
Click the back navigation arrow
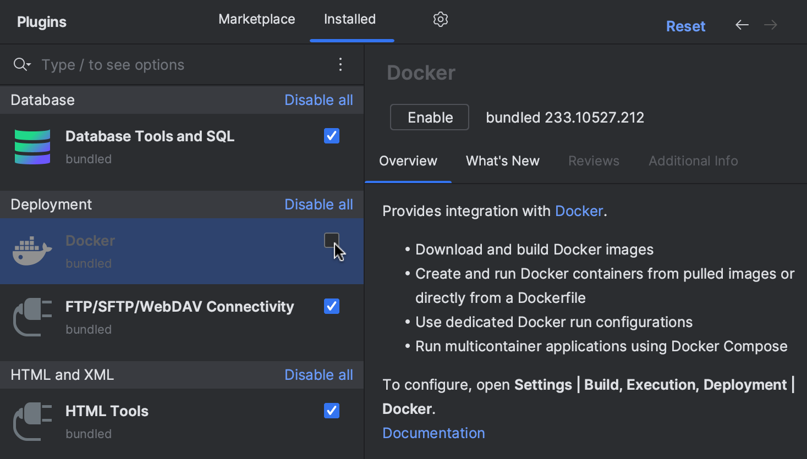click(742, 25)
